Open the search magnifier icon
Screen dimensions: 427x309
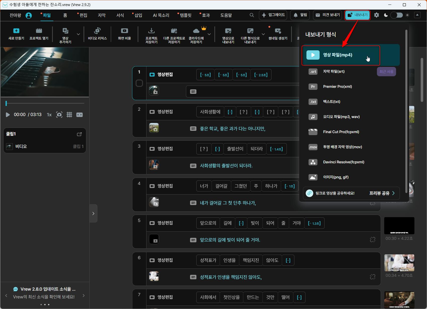point(252,15)
